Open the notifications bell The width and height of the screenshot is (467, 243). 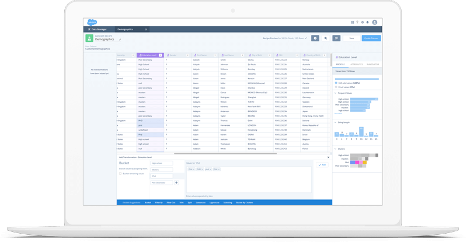coord(368,22)
